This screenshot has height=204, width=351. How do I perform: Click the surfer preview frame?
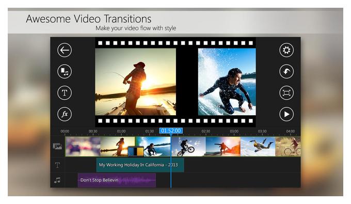227,82
